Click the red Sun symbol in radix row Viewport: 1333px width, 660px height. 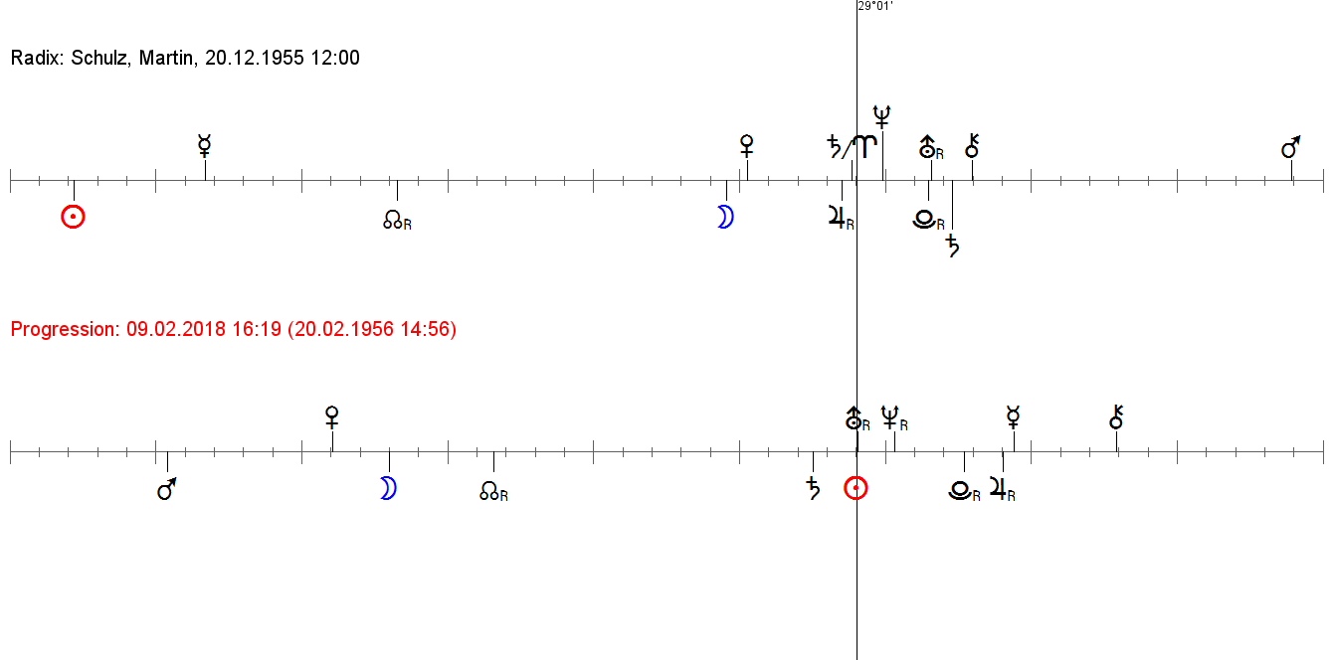73,217
